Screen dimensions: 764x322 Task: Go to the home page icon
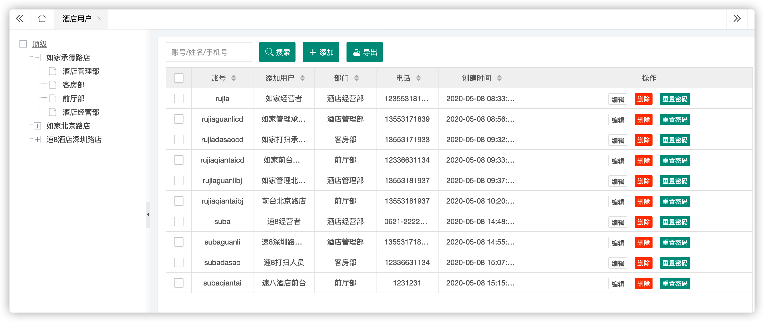pos(42,19)
